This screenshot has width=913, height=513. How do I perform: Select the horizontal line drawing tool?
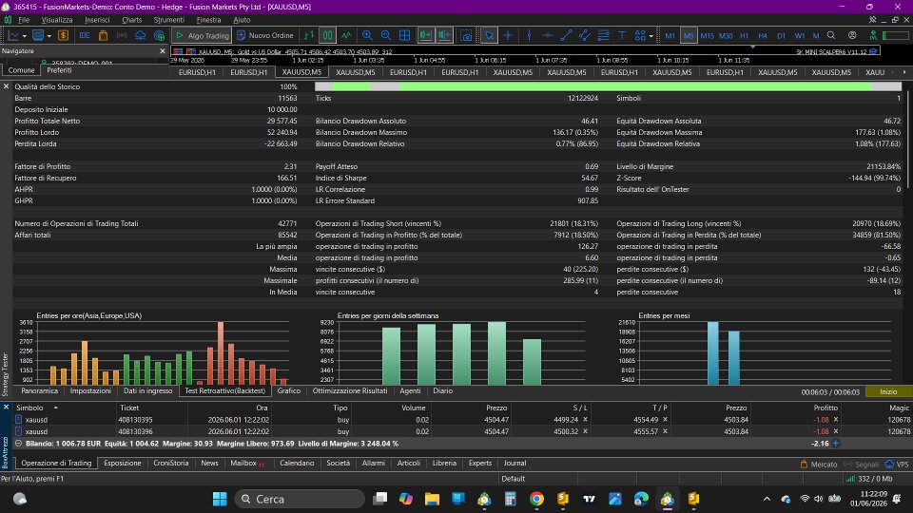[548, 35]
